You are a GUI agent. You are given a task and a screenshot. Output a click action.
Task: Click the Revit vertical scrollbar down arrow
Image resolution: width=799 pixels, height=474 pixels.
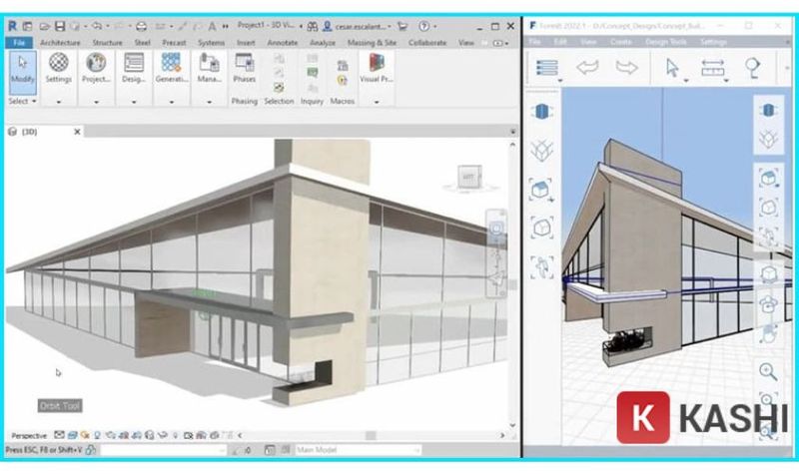click(512, 425)
